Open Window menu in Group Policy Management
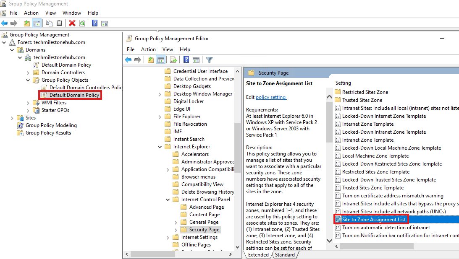 click(72, 13)
